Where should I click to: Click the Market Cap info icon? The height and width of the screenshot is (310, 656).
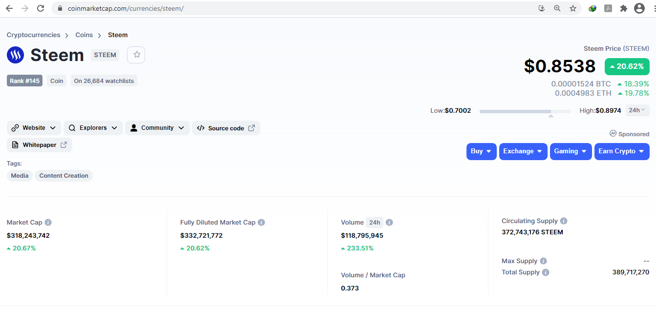pyautogui.click(x=48, y=222)
